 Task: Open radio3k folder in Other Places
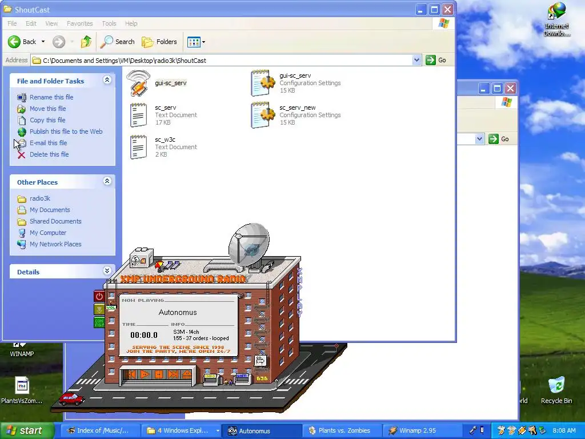(40, 198)
